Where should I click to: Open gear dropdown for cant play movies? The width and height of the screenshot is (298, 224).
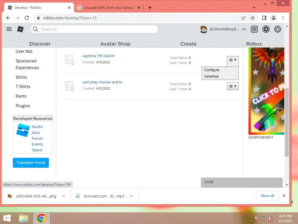[x=233, y=86]
